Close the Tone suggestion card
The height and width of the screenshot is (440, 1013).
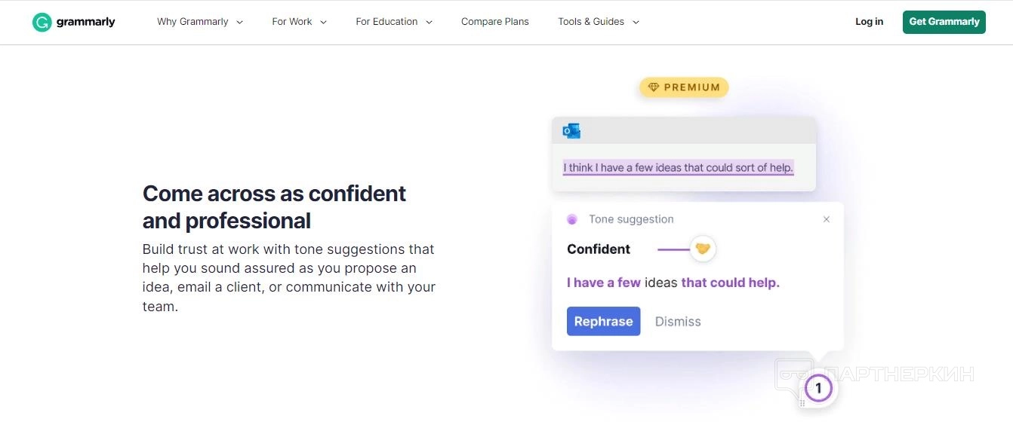pyautogui.click(x=827, y=219)
